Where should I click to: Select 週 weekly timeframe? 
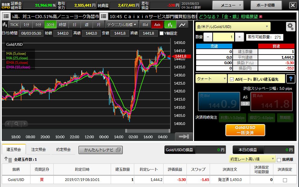coord(86,24)
